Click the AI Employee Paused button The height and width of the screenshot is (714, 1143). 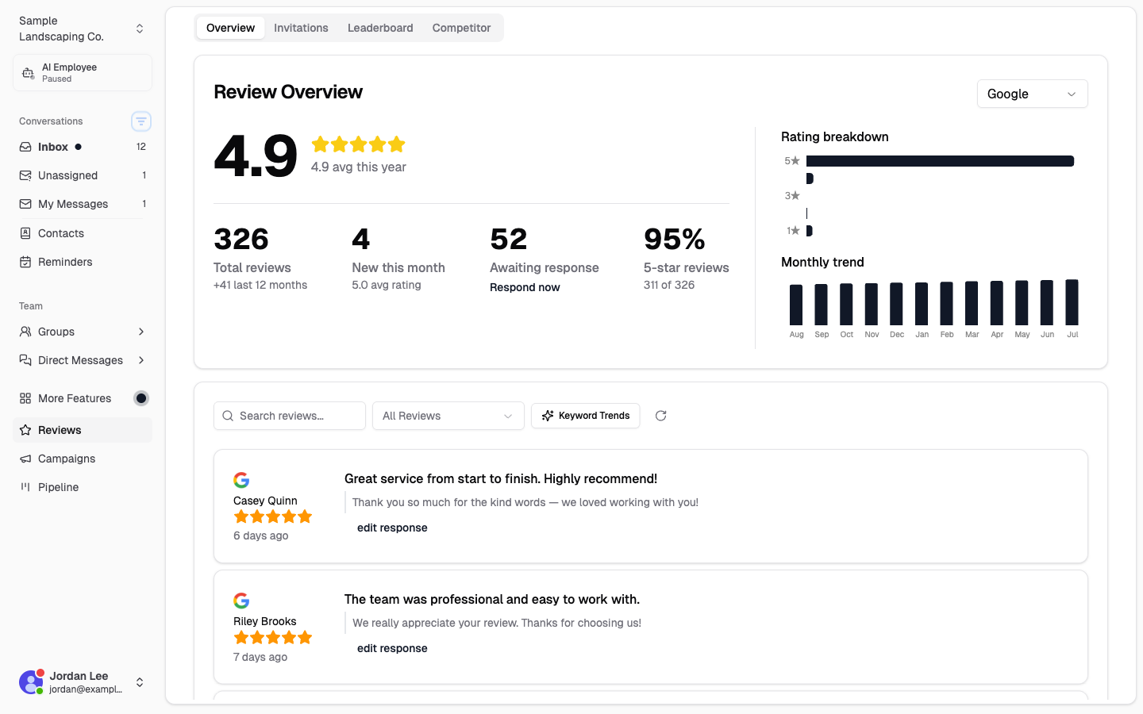click(x=83, y=73)
